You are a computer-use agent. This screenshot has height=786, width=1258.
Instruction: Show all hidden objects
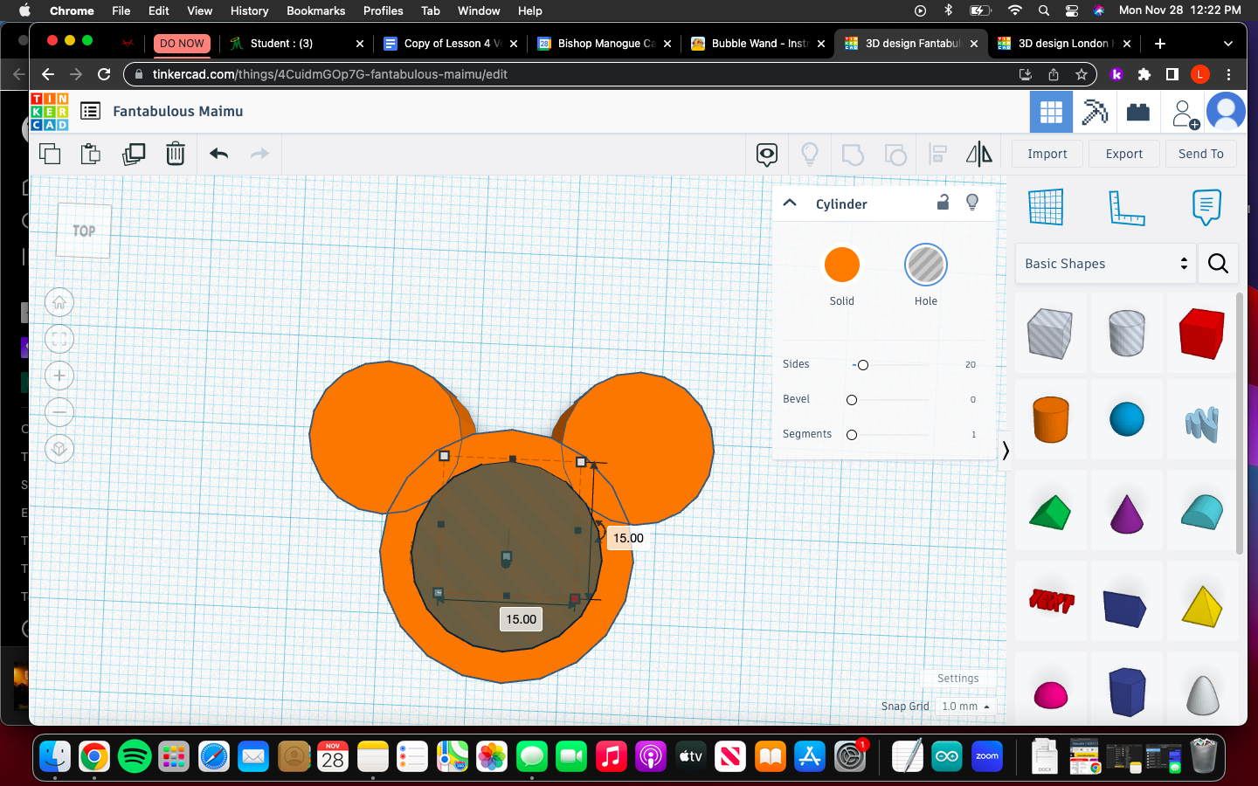pyautogui.click(x=810, y=154)
